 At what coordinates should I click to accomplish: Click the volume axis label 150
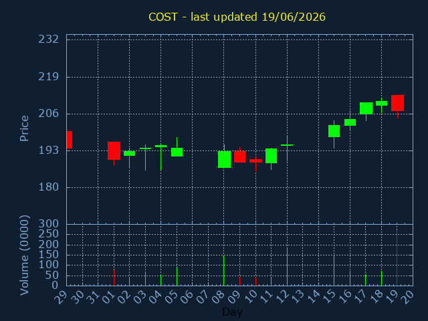pyautogui.click(x=49, y=255)
